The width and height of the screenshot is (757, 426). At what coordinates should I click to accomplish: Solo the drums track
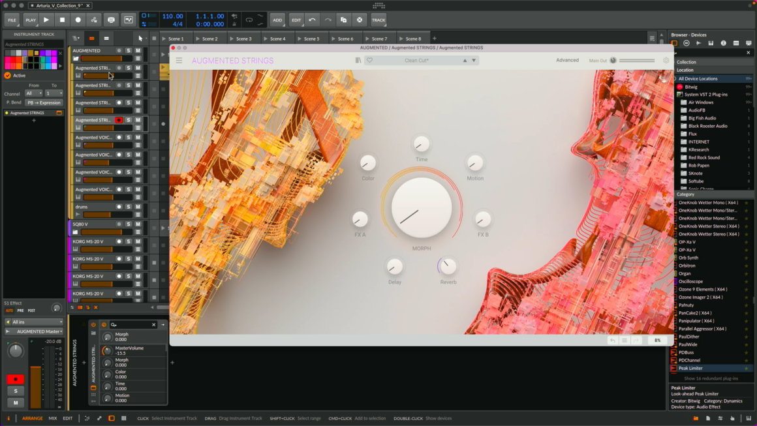coord(129,207)
